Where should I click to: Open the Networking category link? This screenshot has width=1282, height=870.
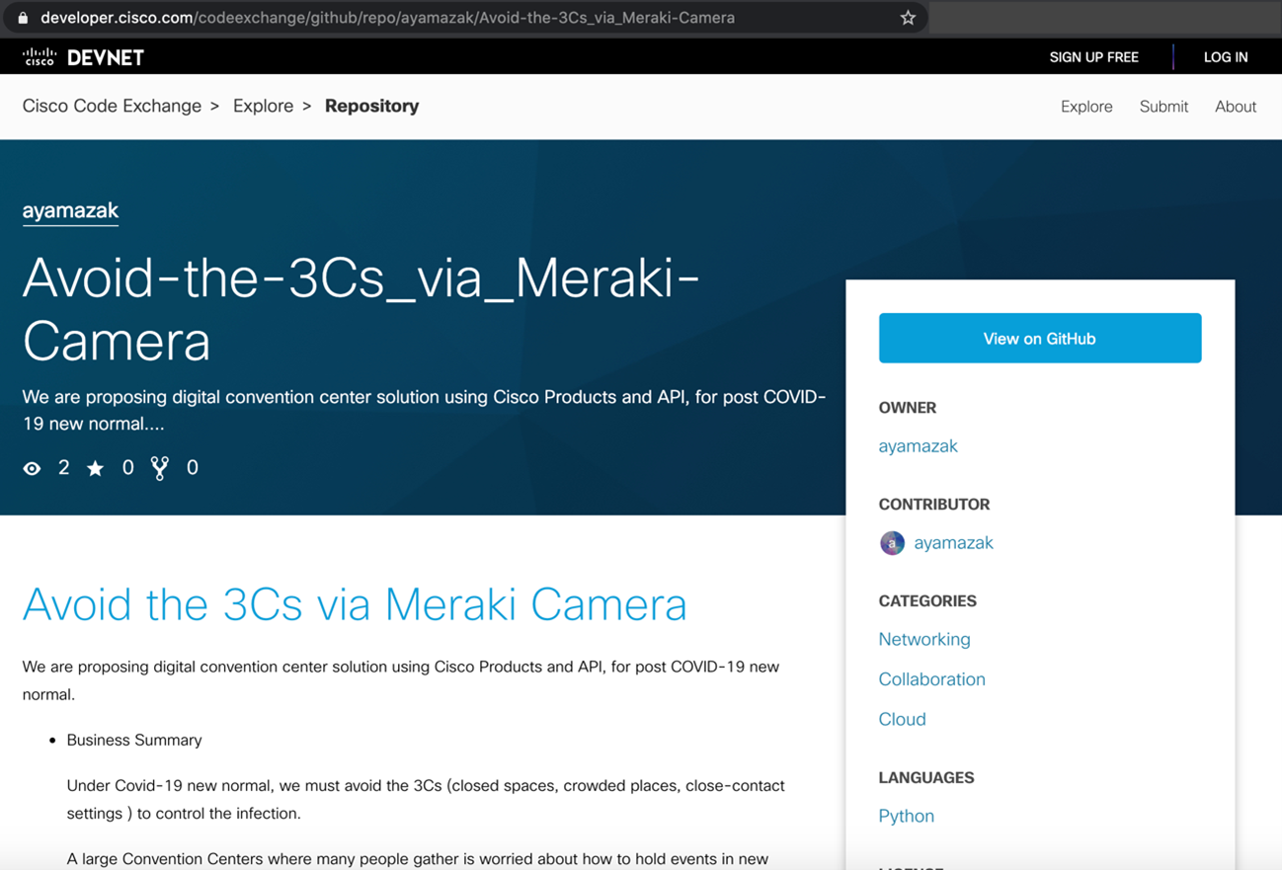point(923,639)
